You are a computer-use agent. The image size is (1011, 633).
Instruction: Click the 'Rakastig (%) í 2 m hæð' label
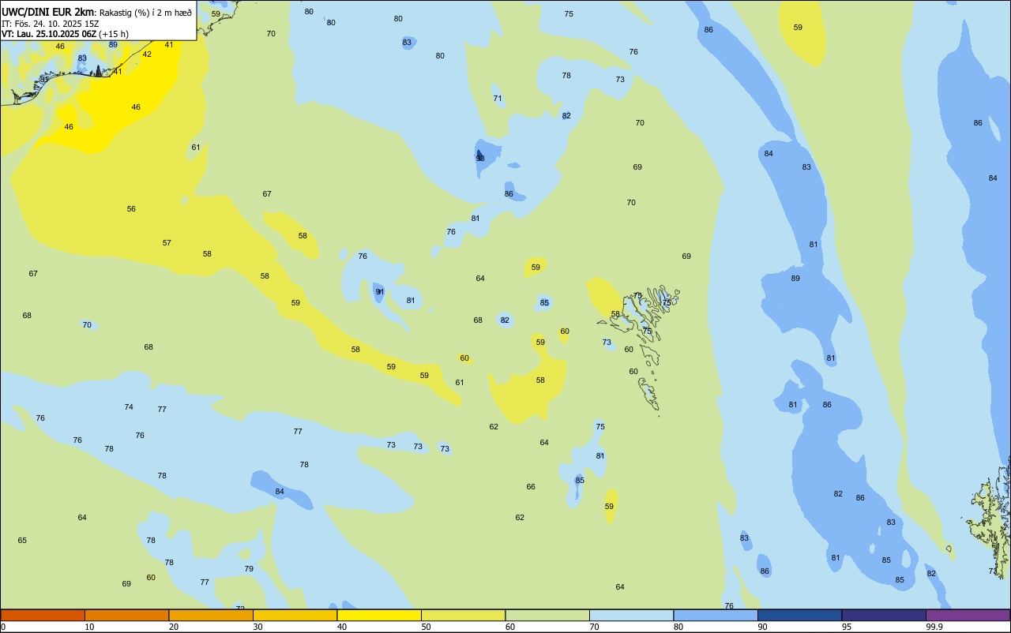pyautogui.click(x=145, y=13)
